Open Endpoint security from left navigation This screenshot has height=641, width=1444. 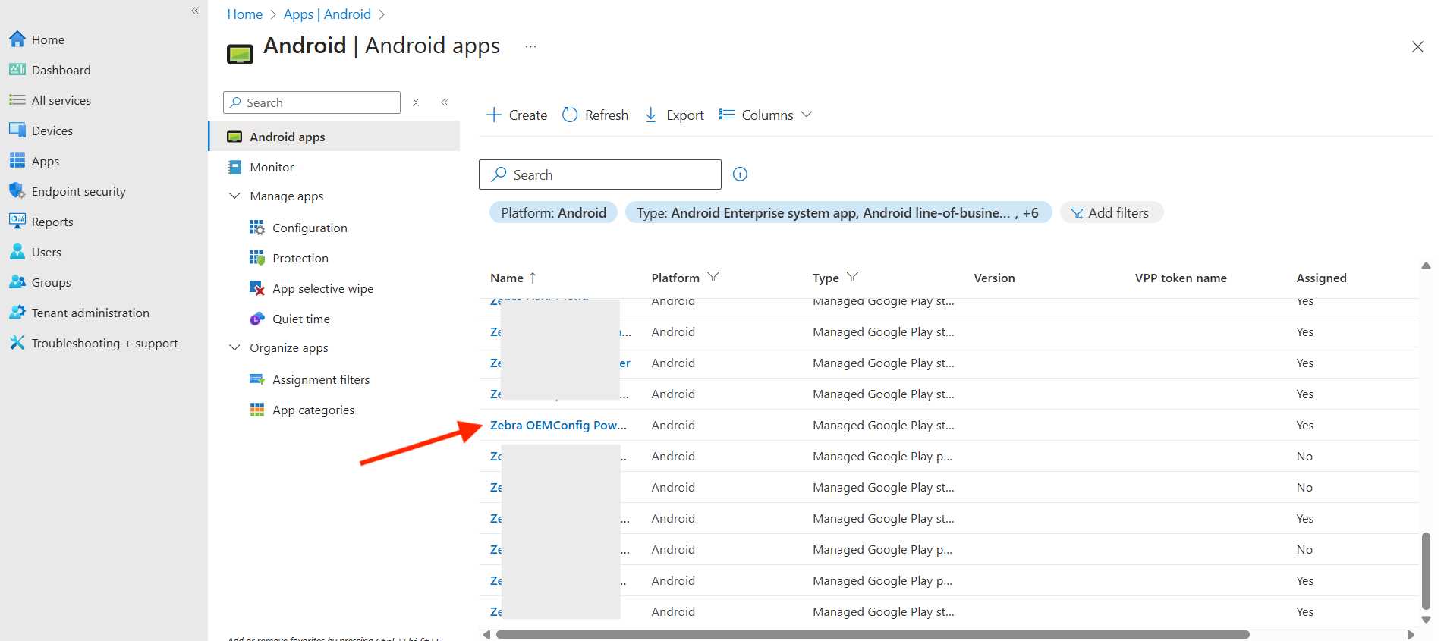point(78,191)
